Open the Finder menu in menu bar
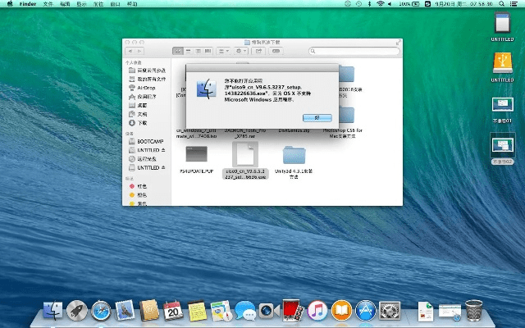 point(30,4)
